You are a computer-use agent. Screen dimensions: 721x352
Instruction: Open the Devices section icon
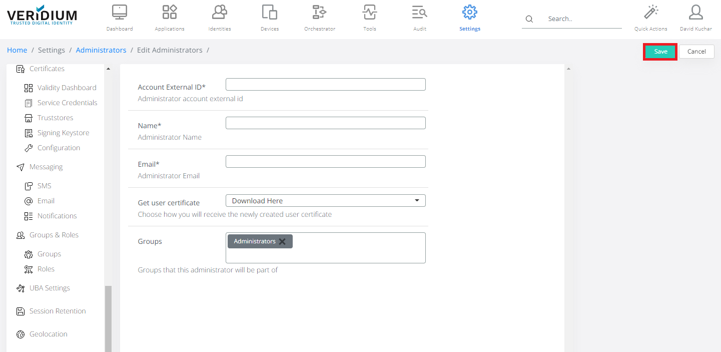click(x=270, y=12)
